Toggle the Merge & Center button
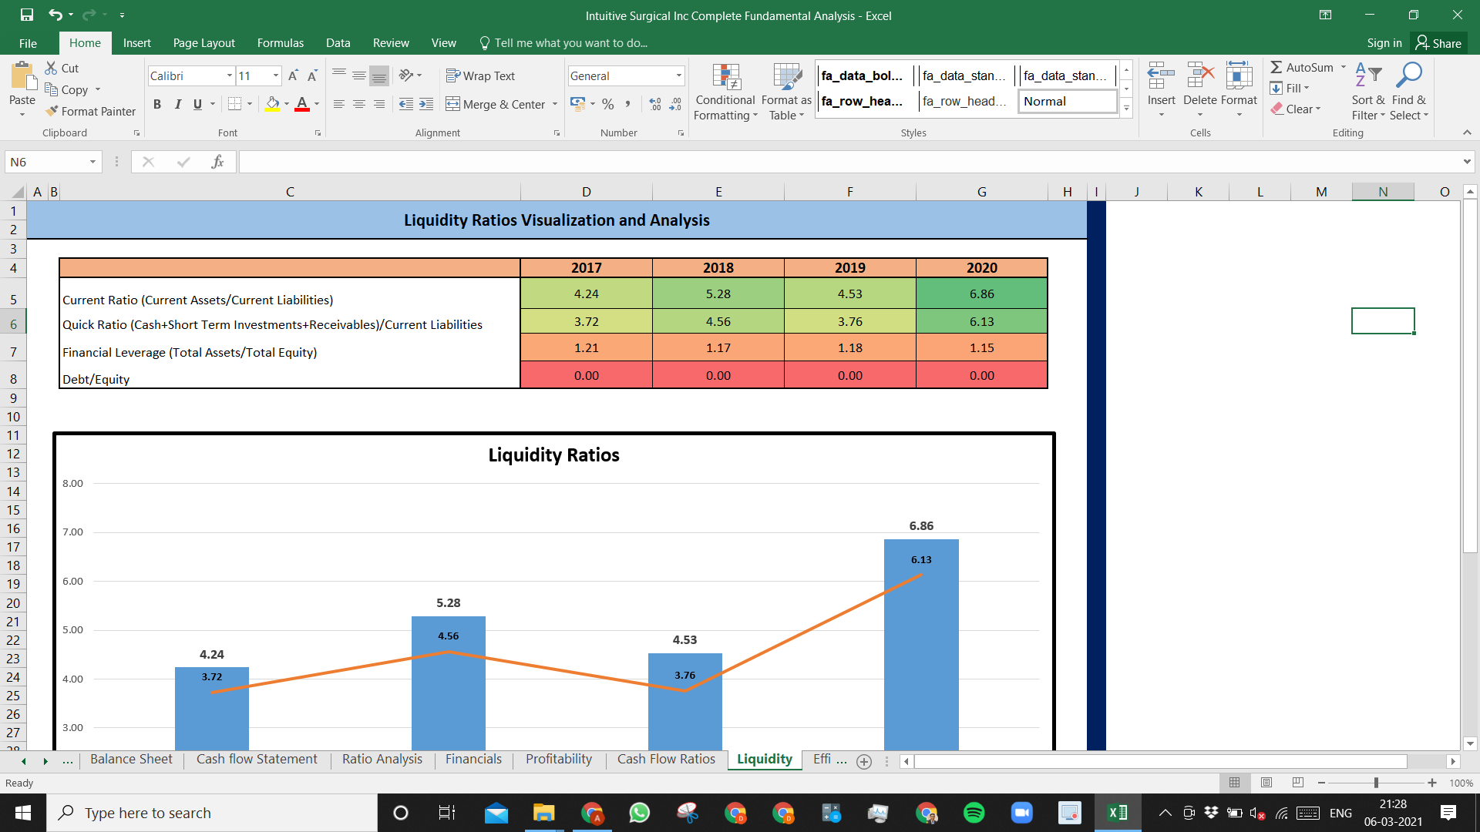 [496, 104]
